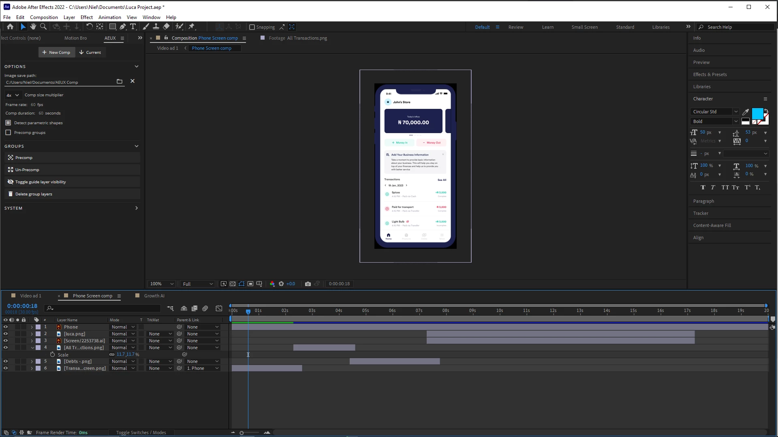This screenshot has height=437, width=778.
Task: Click the cyan fill color swatch
Action: pyautogui.click(x=757, y=114)
